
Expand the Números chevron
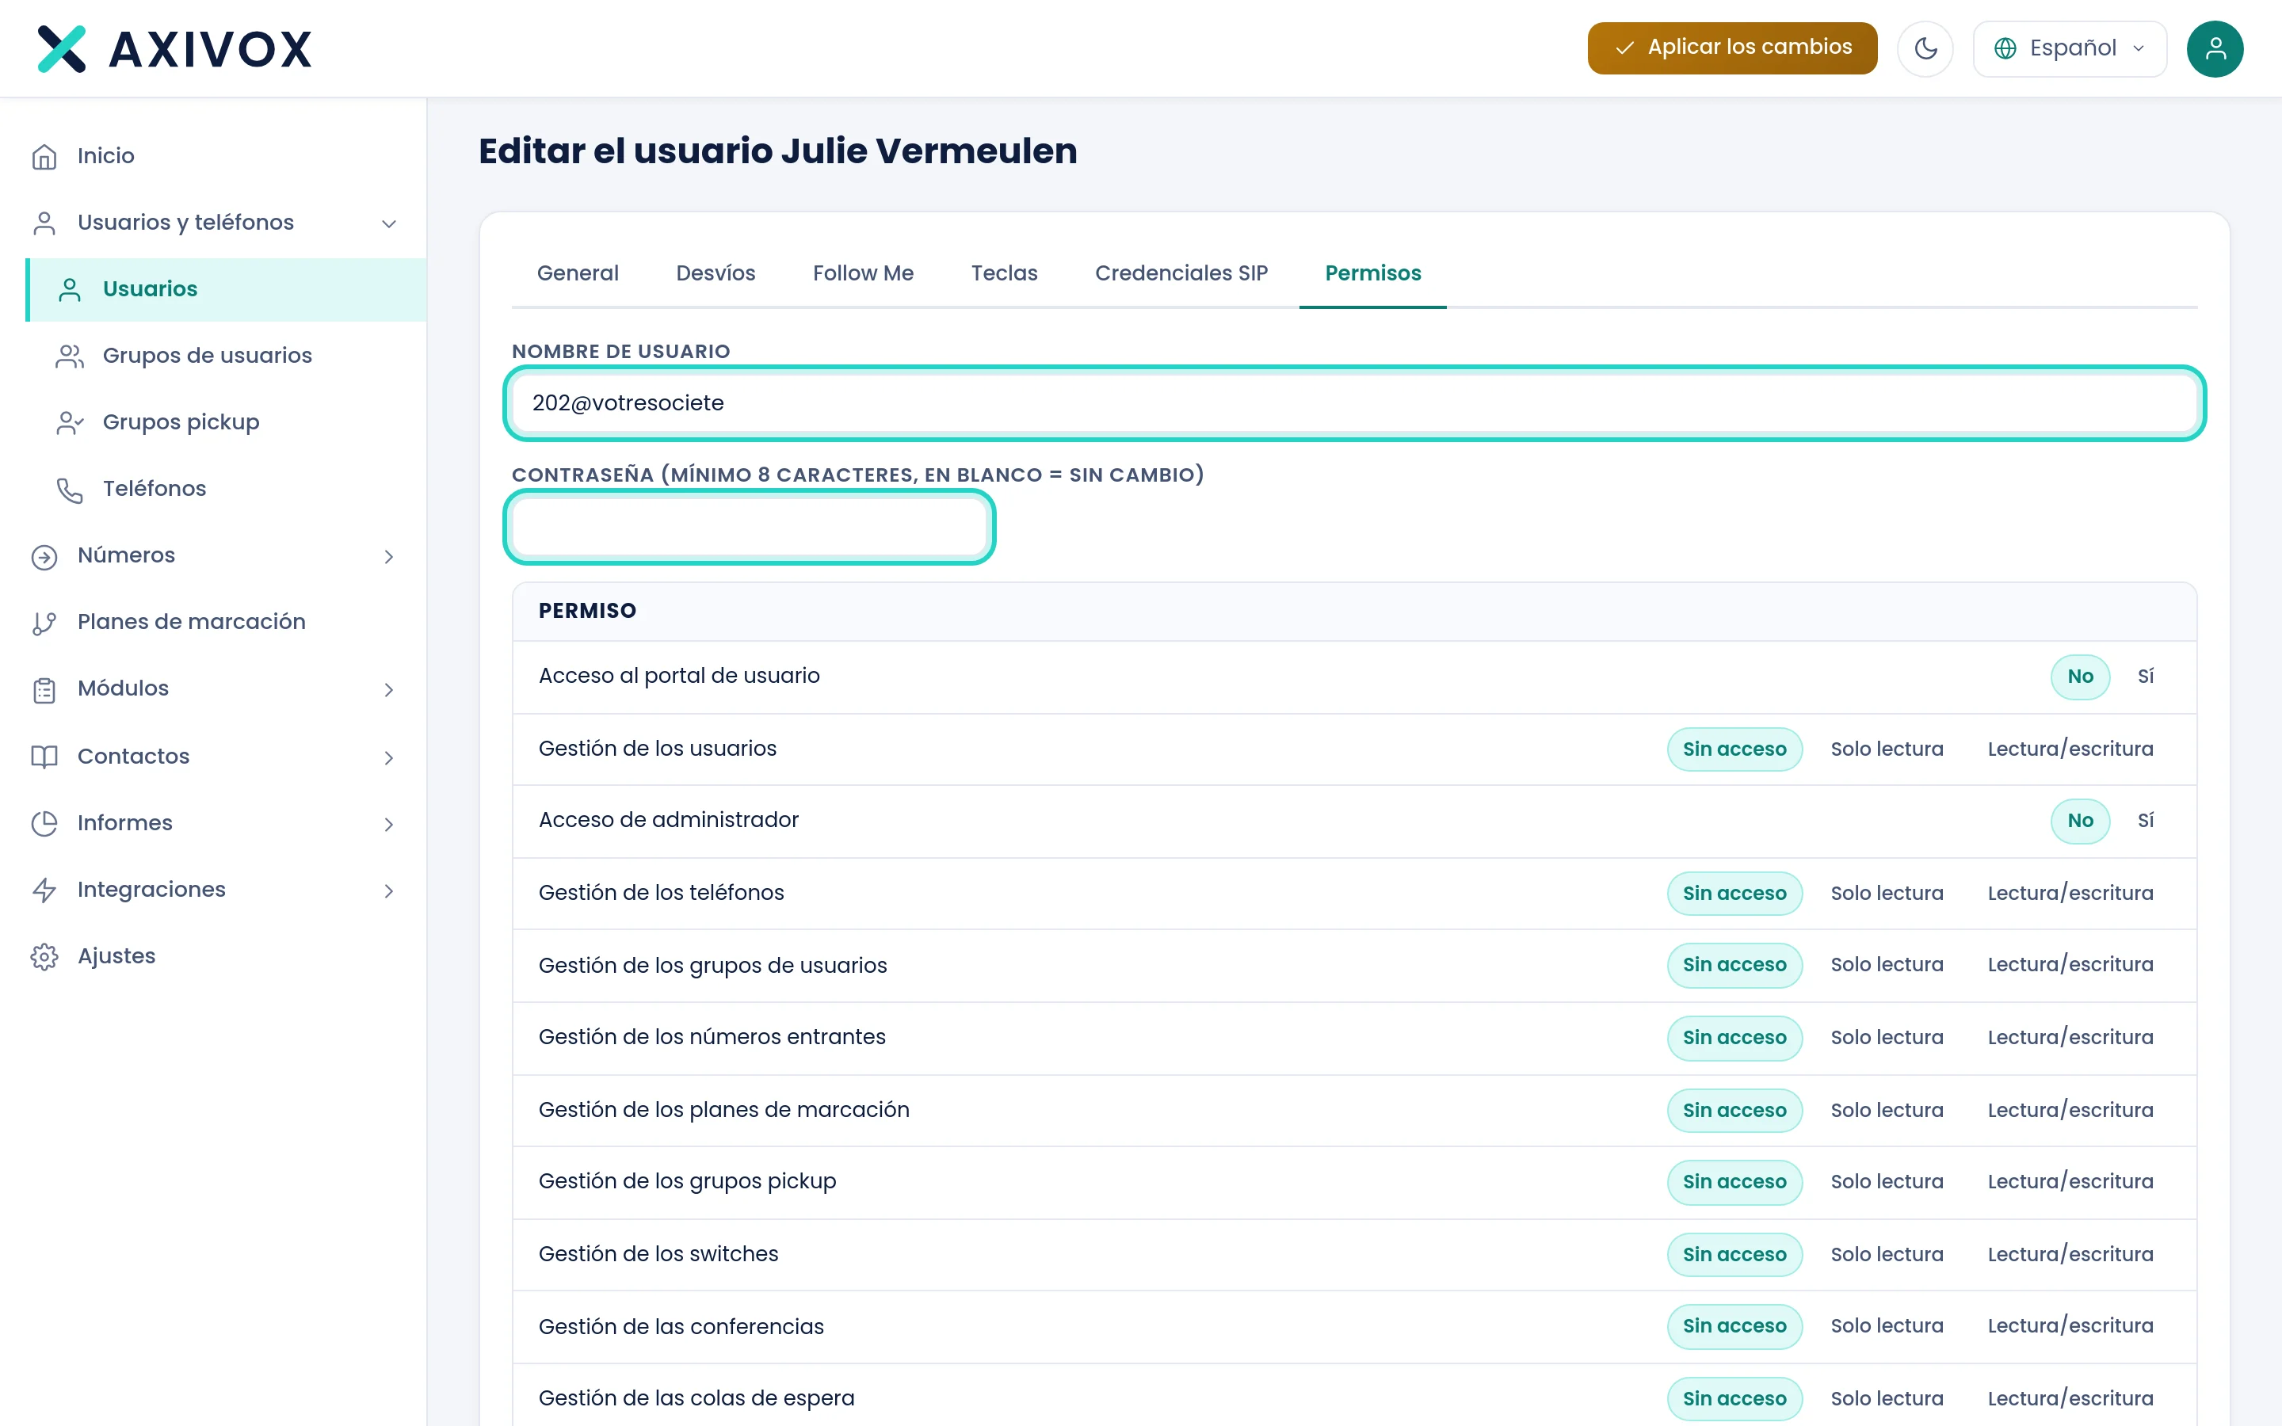[x=388, y=556]
